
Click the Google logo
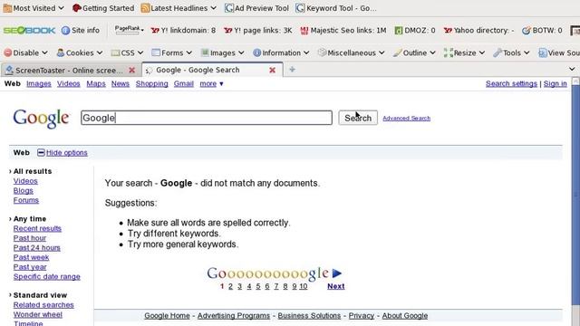(41, 119)
